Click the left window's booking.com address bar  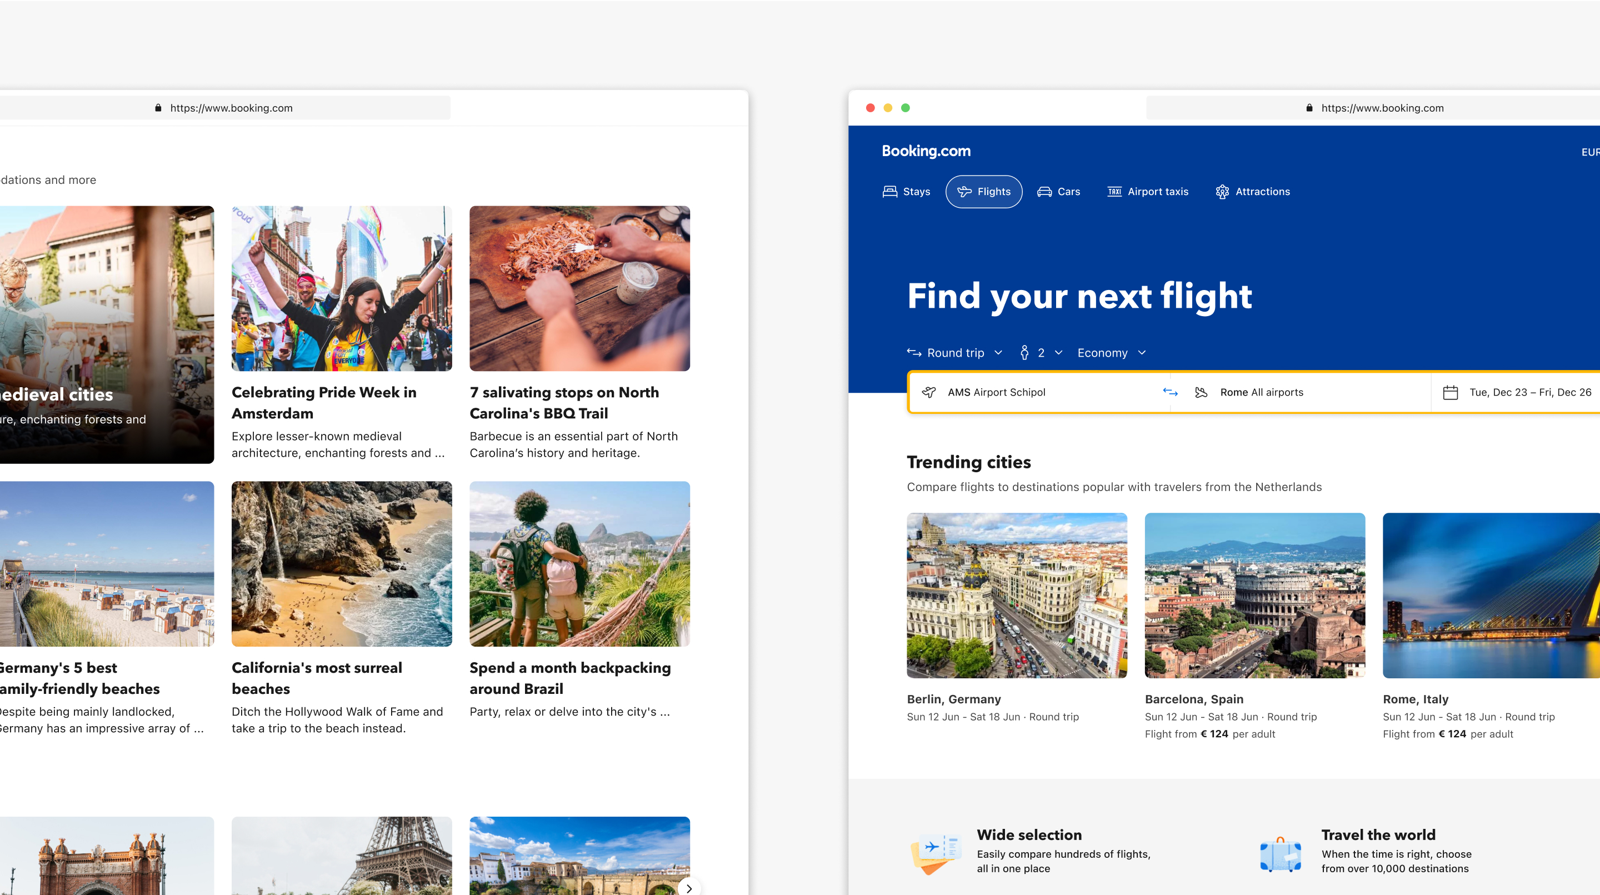click(225, 107)
